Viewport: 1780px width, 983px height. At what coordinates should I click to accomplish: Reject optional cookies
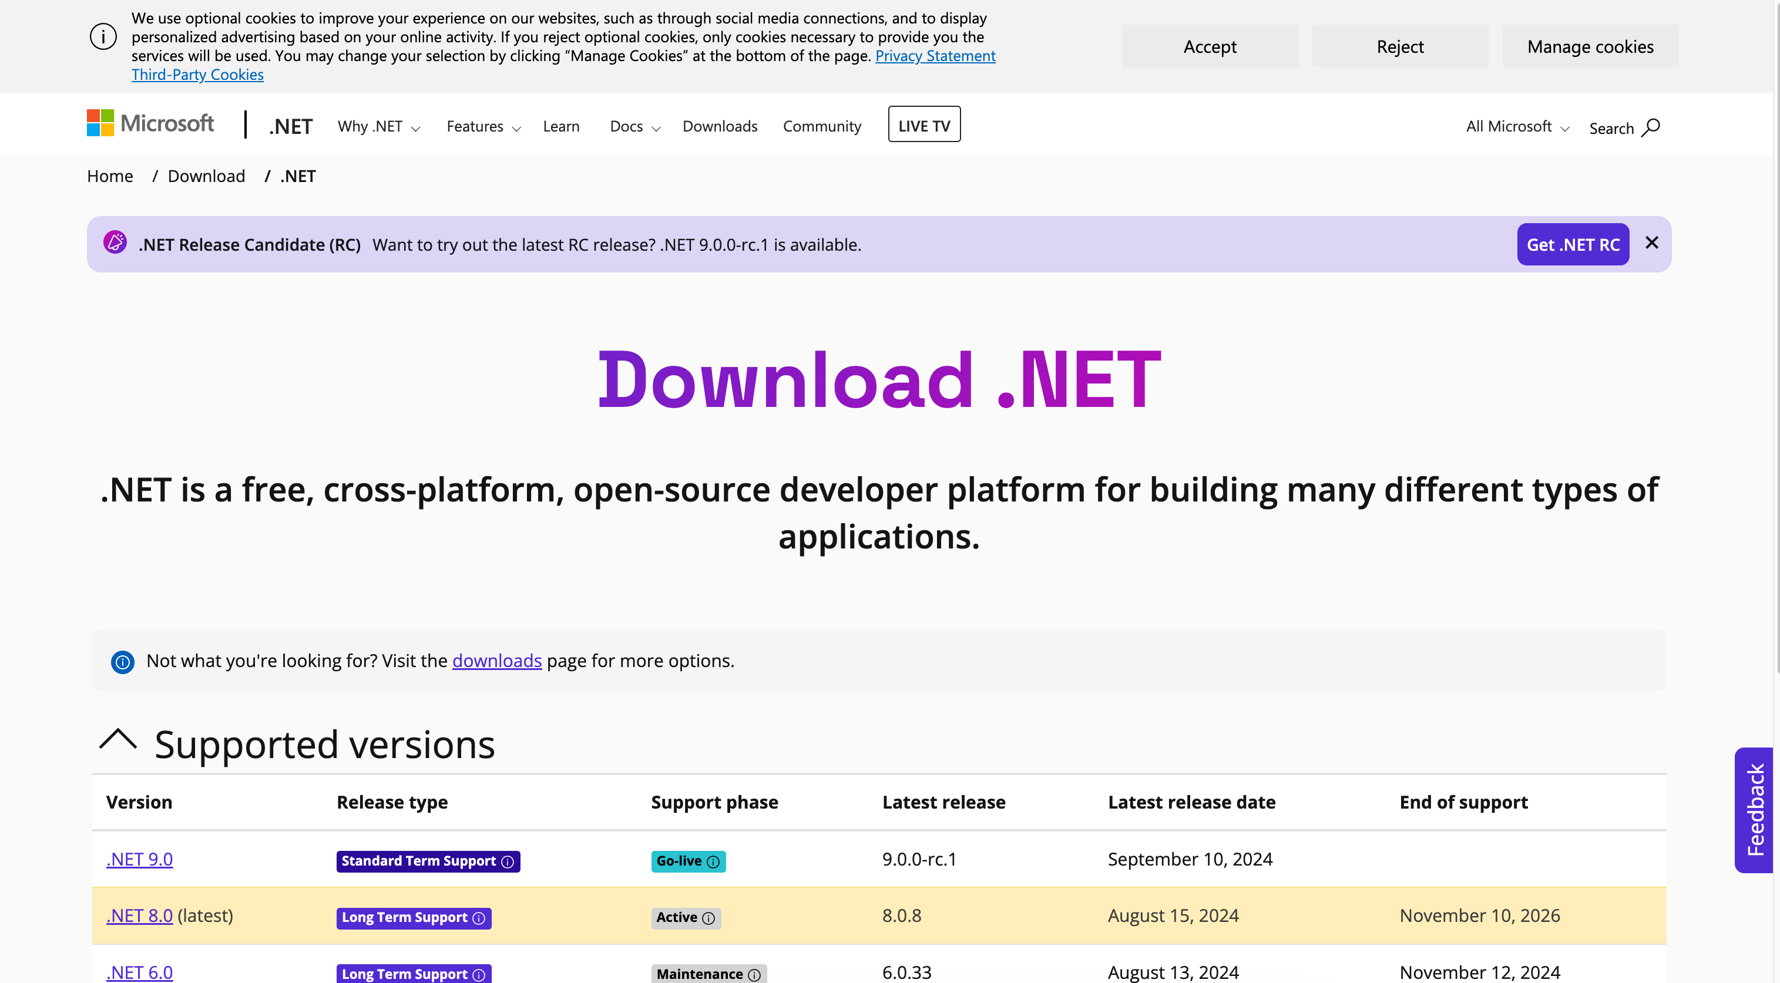click(1399, 46)
